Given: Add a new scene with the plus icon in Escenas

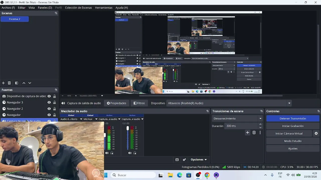Looking at the screenshot, I should 3,83.
